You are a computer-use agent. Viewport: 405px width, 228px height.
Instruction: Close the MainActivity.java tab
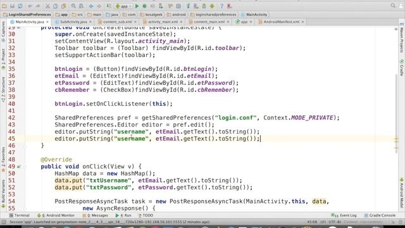47,22
